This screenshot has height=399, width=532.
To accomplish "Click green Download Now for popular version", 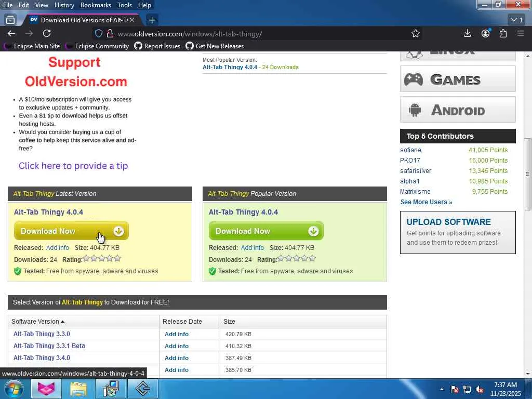I will pos(266,231).
